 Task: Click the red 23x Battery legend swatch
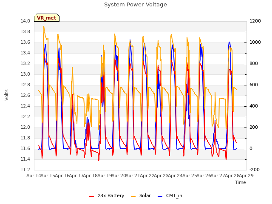click(92, 196)
